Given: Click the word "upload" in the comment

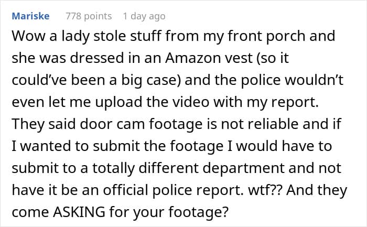Looking at the screenshot, I should (x=118, y=102).
